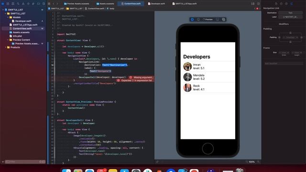Click the Destination Text field

tap(290, 13)
